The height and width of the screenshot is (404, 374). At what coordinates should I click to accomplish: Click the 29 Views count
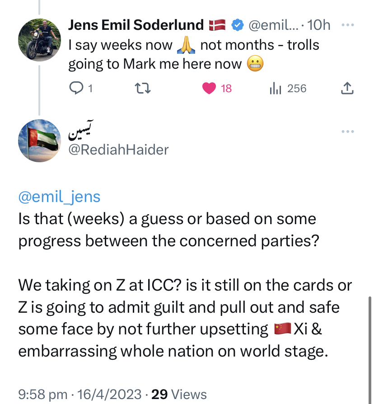(x=179, y=394)
